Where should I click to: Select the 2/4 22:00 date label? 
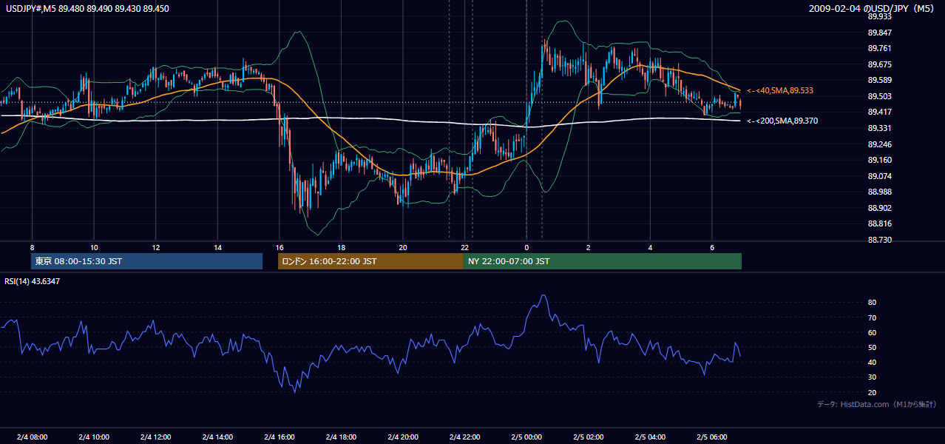pos(464,437)
